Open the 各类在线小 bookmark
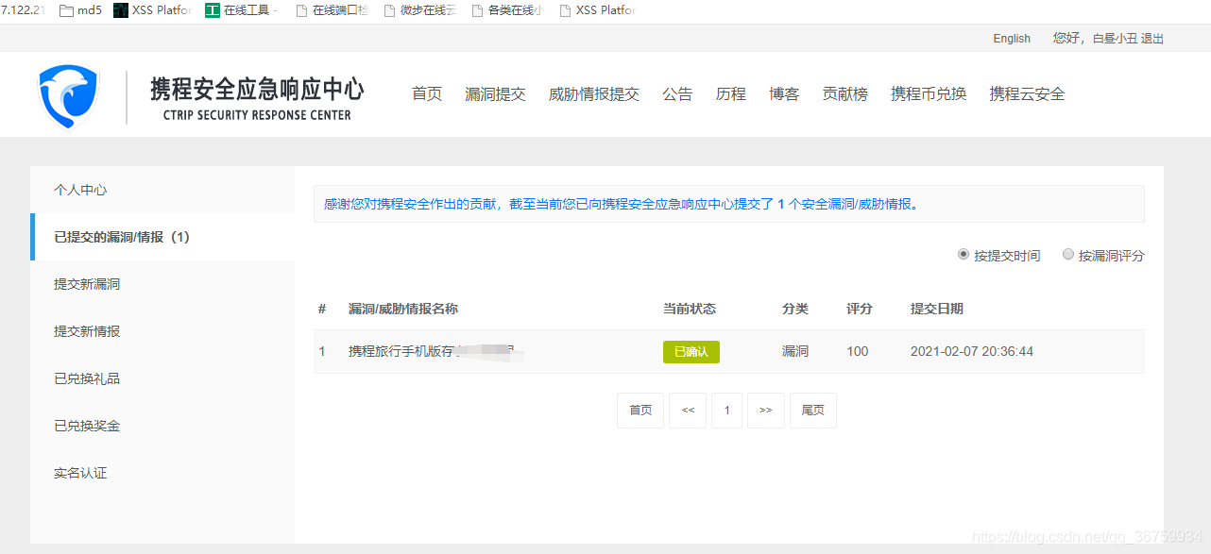1211x554 pixels. [x=507, y=11]
